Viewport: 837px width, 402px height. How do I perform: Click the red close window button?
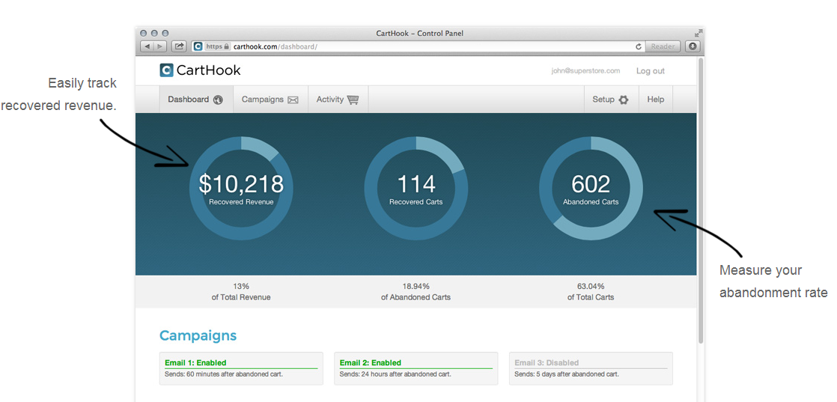[144, 33]
